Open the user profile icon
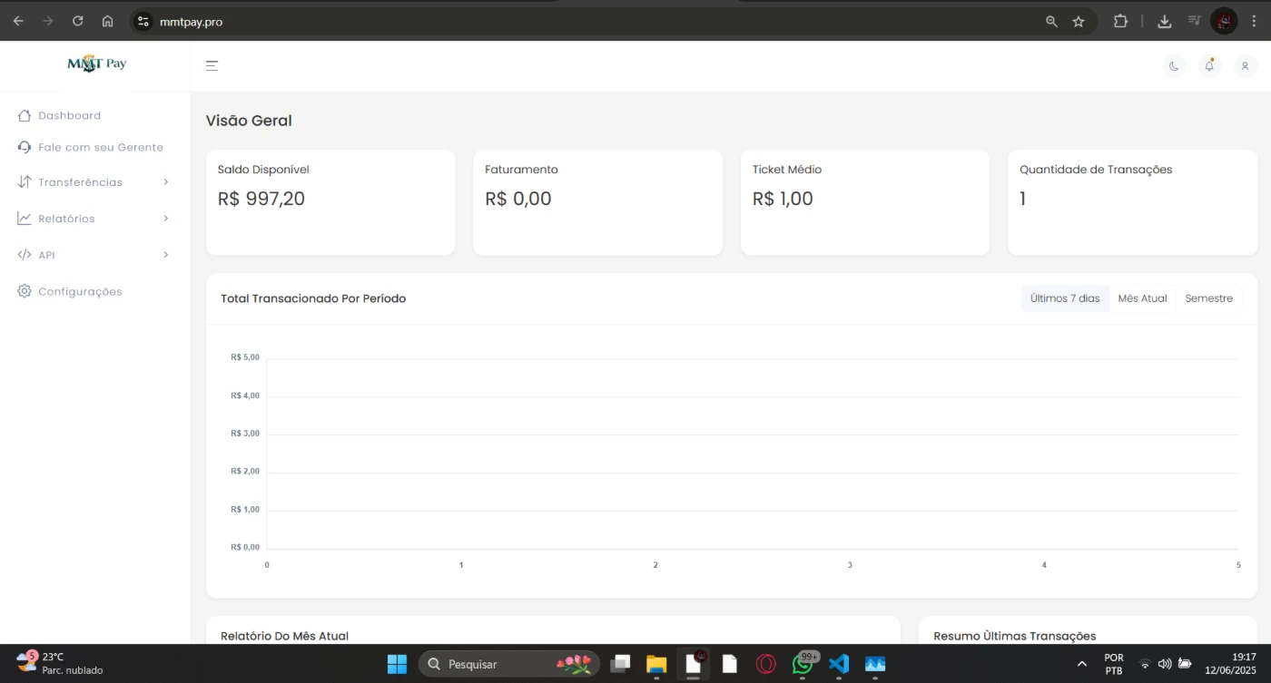The height and width of the screenshot is (683, 1271). click(x=1245, y=66)
